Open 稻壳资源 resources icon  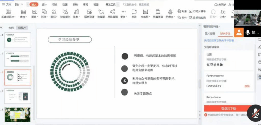point(89,12)
